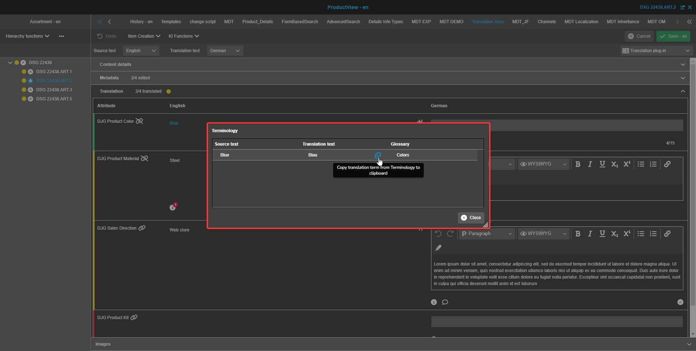696x351 pixels.
Task: Switch to the Channels tab
Action: [546, 22]
